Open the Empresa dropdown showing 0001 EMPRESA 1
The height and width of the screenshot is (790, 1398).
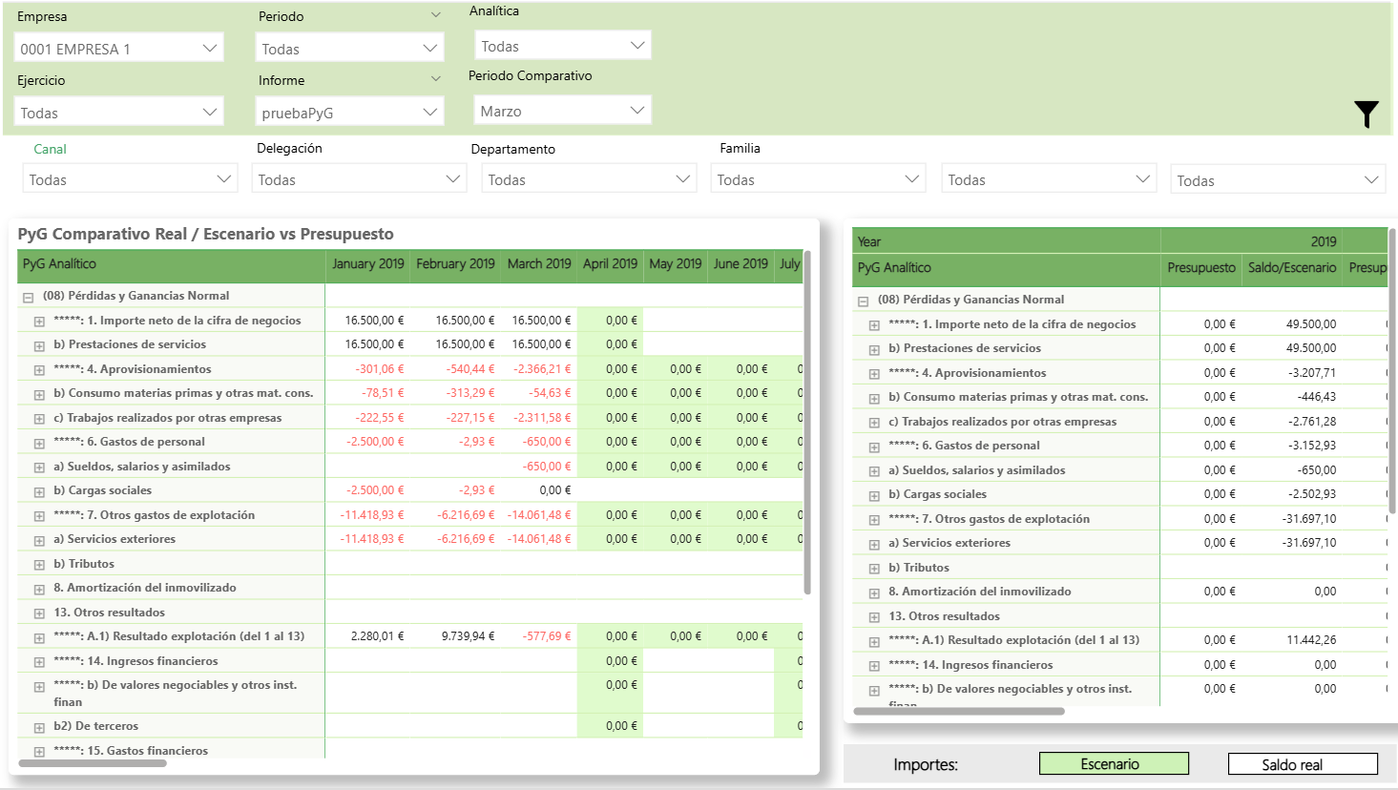point(119,49)
